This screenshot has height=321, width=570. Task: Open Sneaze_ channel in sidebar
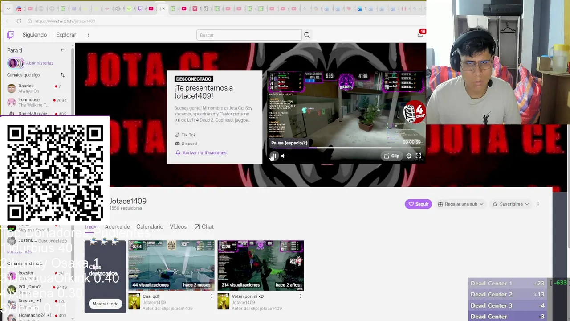(37, 303)
